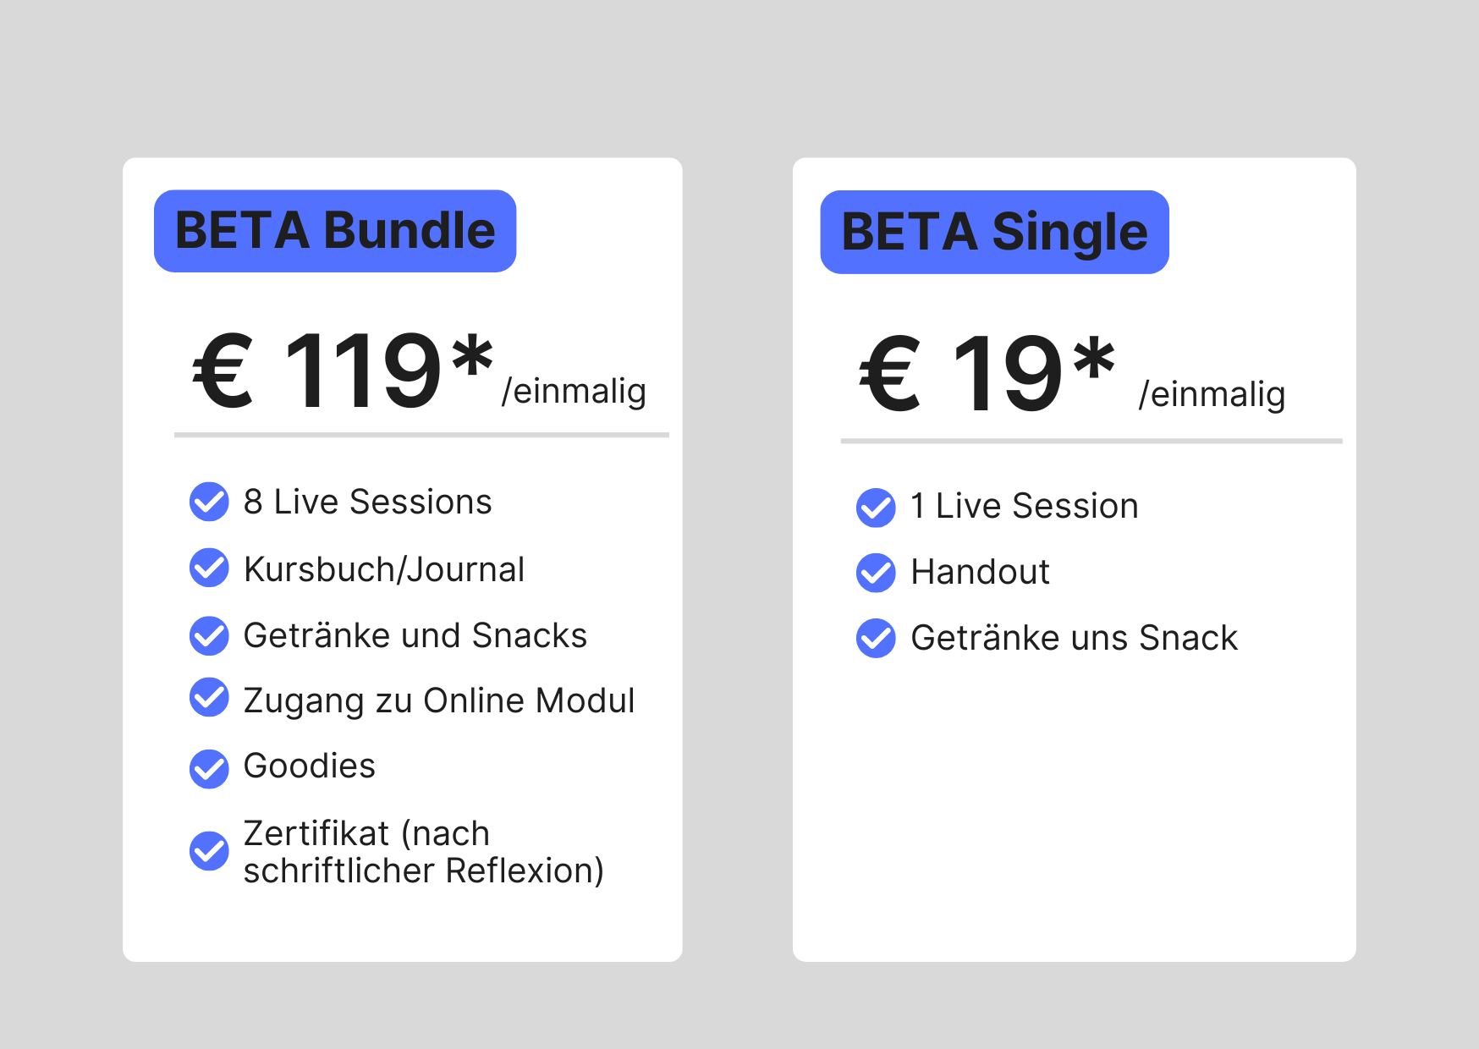Click /einmalig label under BETA Single

coord(1212,394)
